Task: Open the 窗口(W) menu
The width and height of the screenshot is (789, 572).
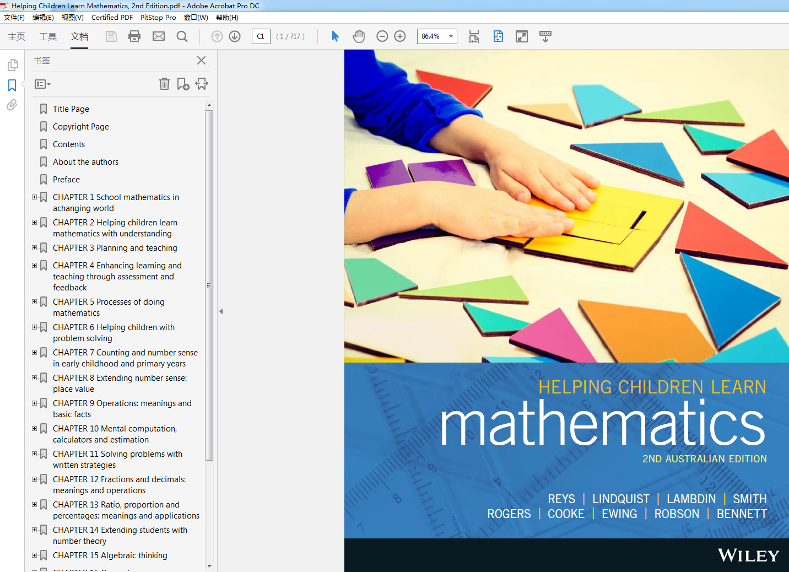Action: pyautogui.click(x=196, y=18)
